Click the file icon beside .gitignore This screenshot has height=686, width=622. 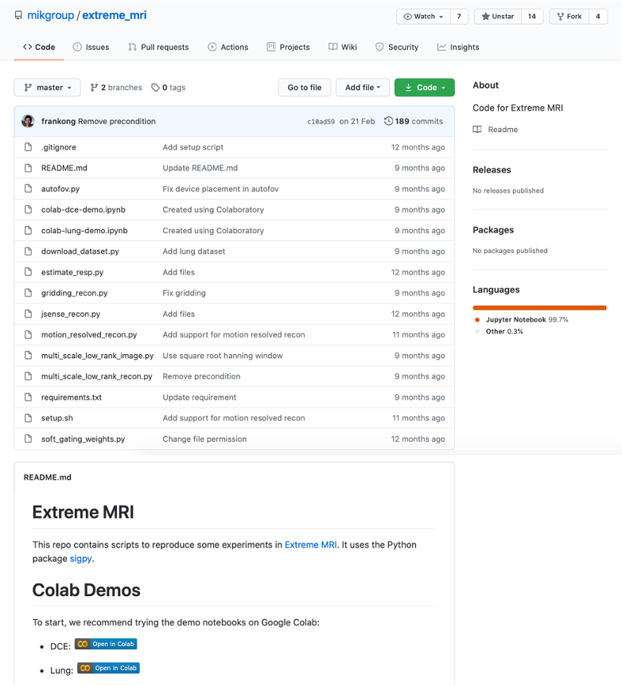coord(28,147)
